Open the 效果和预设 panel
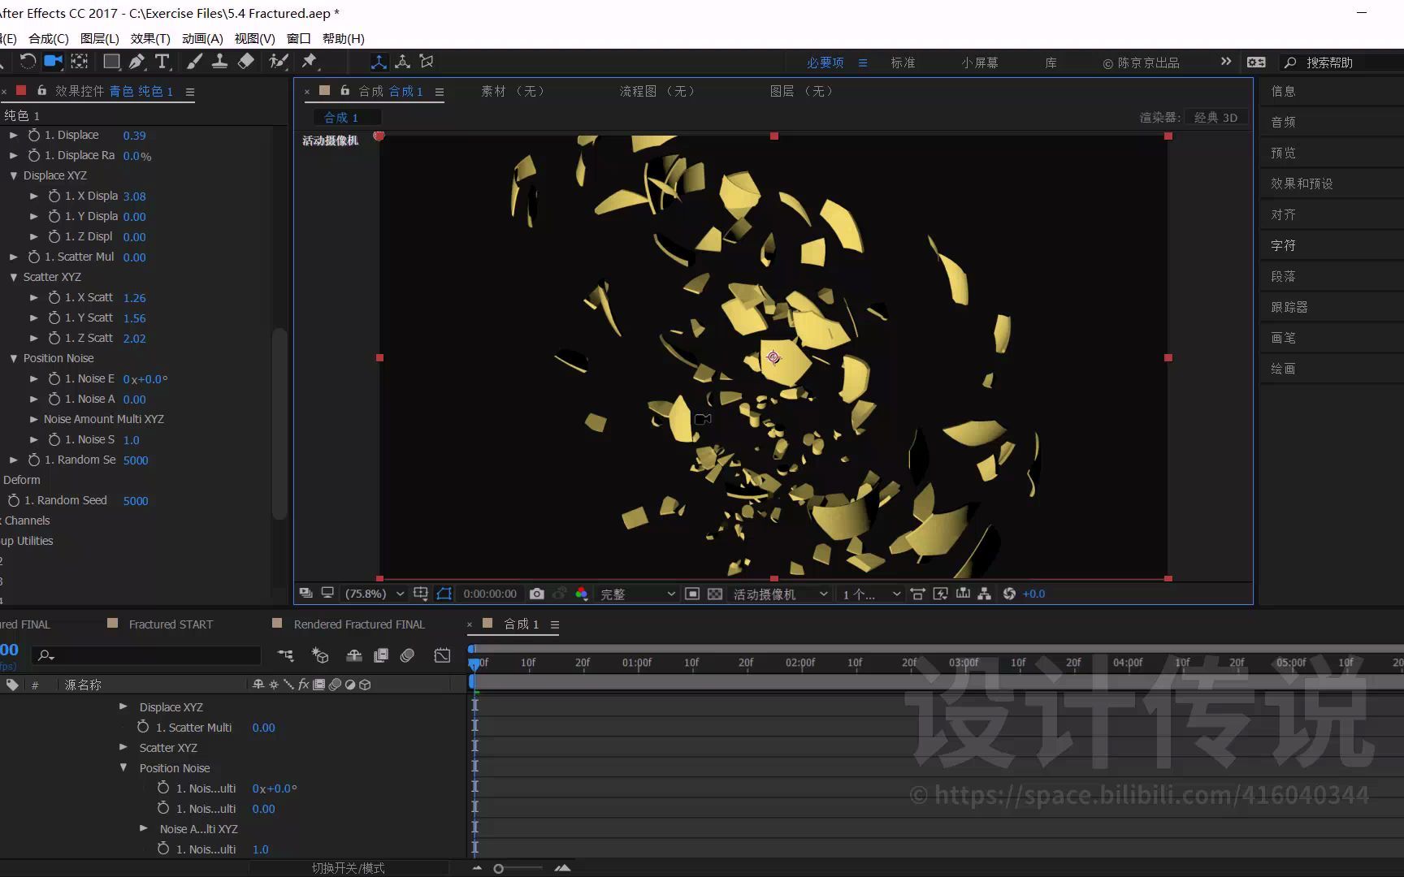Image resolution: width=1404 pixels, height=877 pixels. 1301,184
